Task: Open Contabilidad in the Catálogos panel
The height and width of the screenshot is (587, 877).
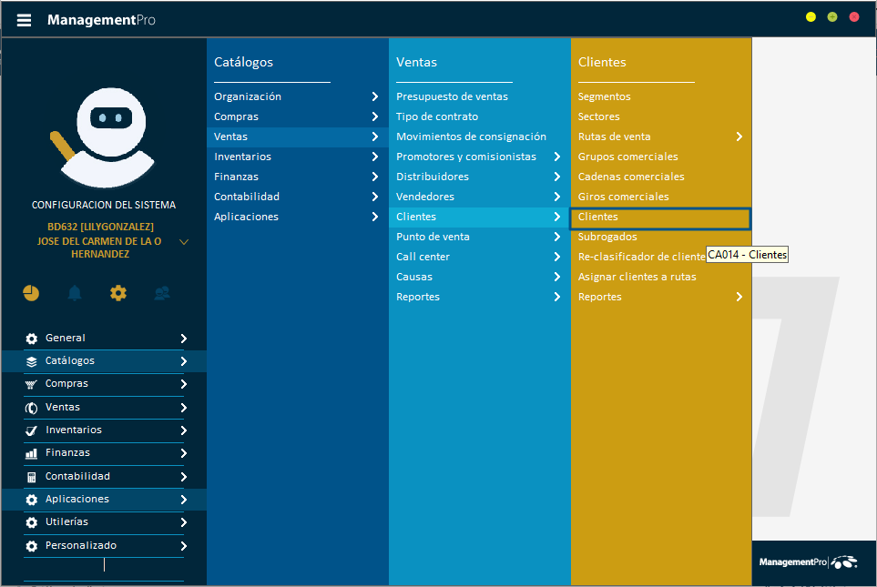Action: (x=298, y=197)
